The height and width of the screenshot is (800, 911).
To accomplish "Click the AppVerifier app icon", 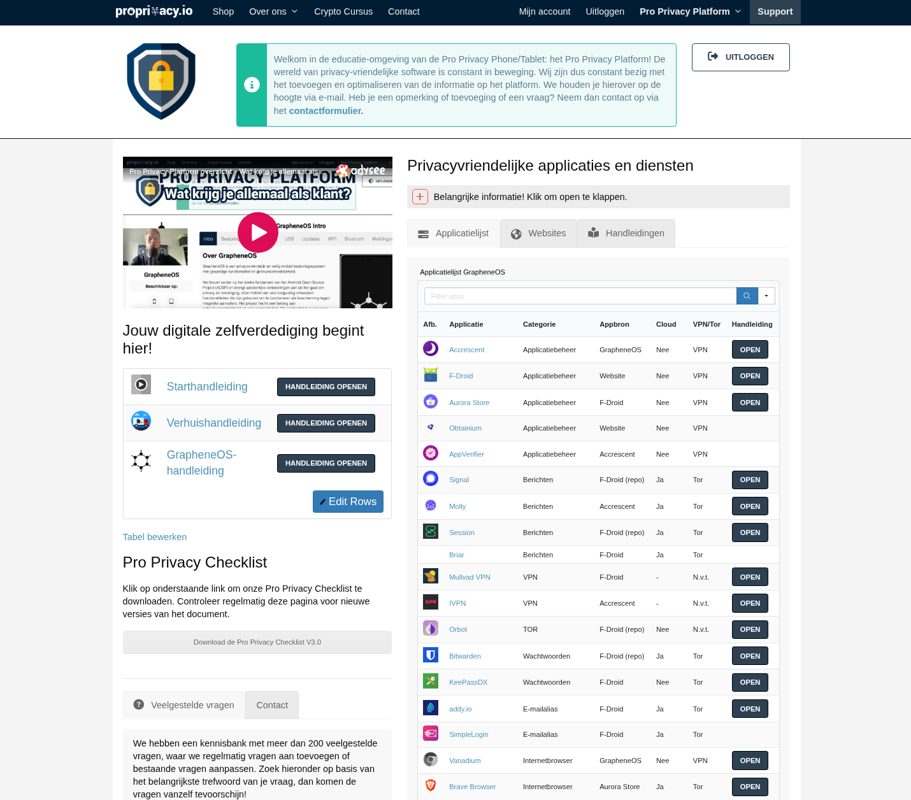I will [431, 453].
